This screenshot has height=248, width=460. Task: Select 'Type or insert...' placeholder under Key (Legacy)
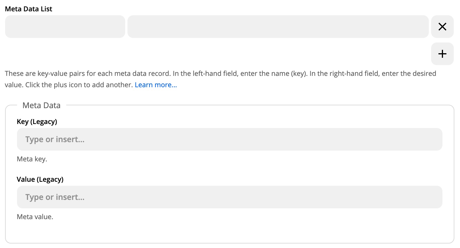pyautogui.click(x=55, y=139)
